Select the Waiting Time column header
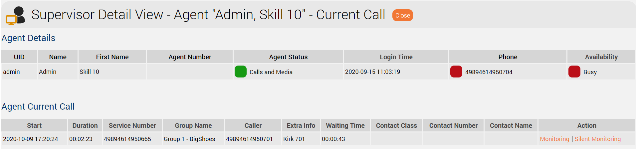637x149 pixels. tap(345, 125)
